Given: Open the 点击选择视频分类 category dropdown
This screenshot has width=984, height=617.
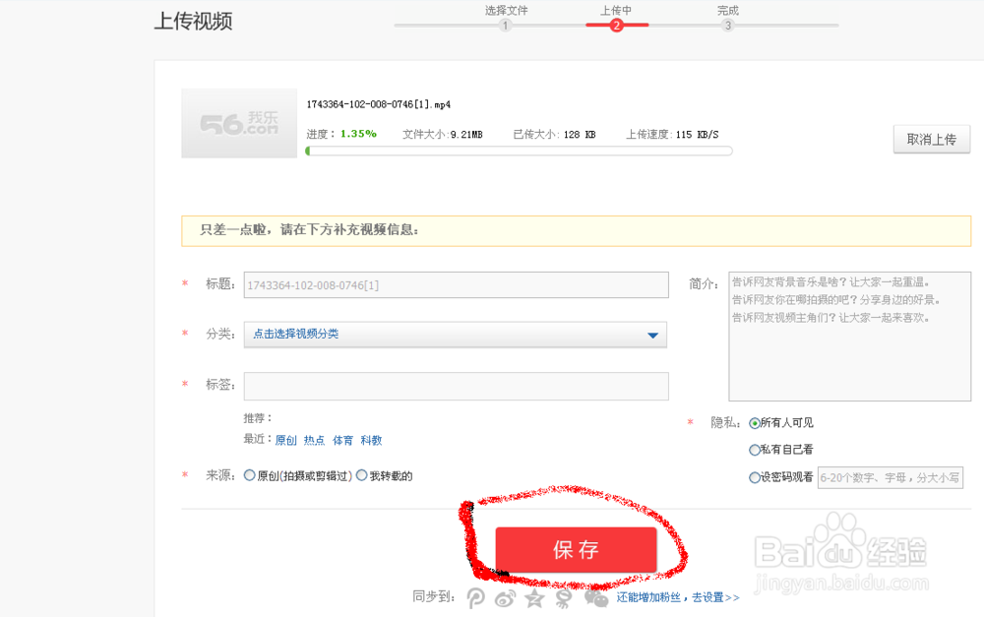Looking at the screenshot, I should coord(455,334).
